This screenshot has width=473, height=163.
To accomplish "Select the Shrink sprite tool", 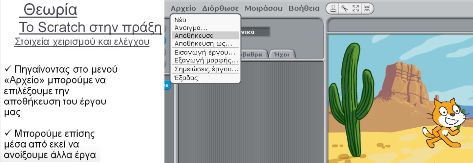I will point(366,9).
